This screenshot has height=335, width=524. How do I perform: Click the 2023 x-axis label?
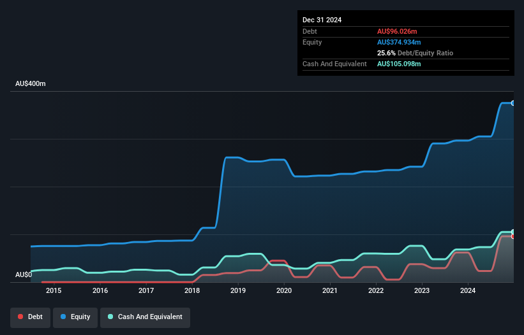tap(422, 290)
